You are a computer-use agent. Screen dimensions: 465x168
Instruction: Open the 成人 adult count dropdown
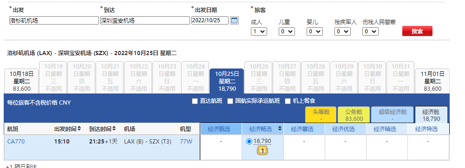coord(259,31)
